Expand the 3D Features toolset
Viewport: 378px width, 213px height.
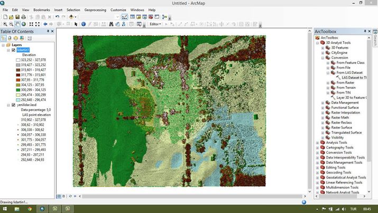tap(323, 48)
